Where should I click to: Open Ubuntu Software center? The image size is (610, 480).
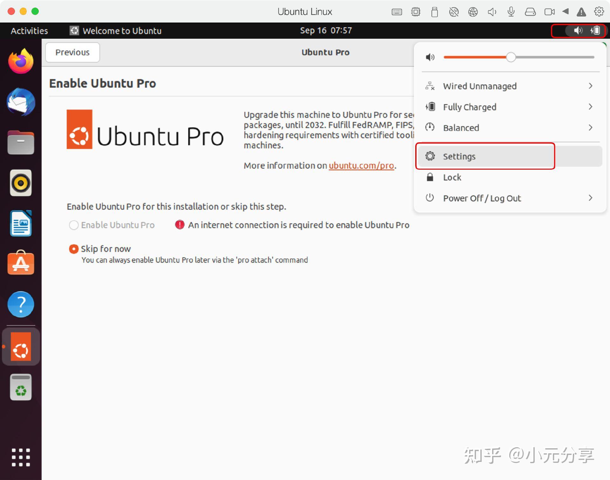(x=20, y=263)
